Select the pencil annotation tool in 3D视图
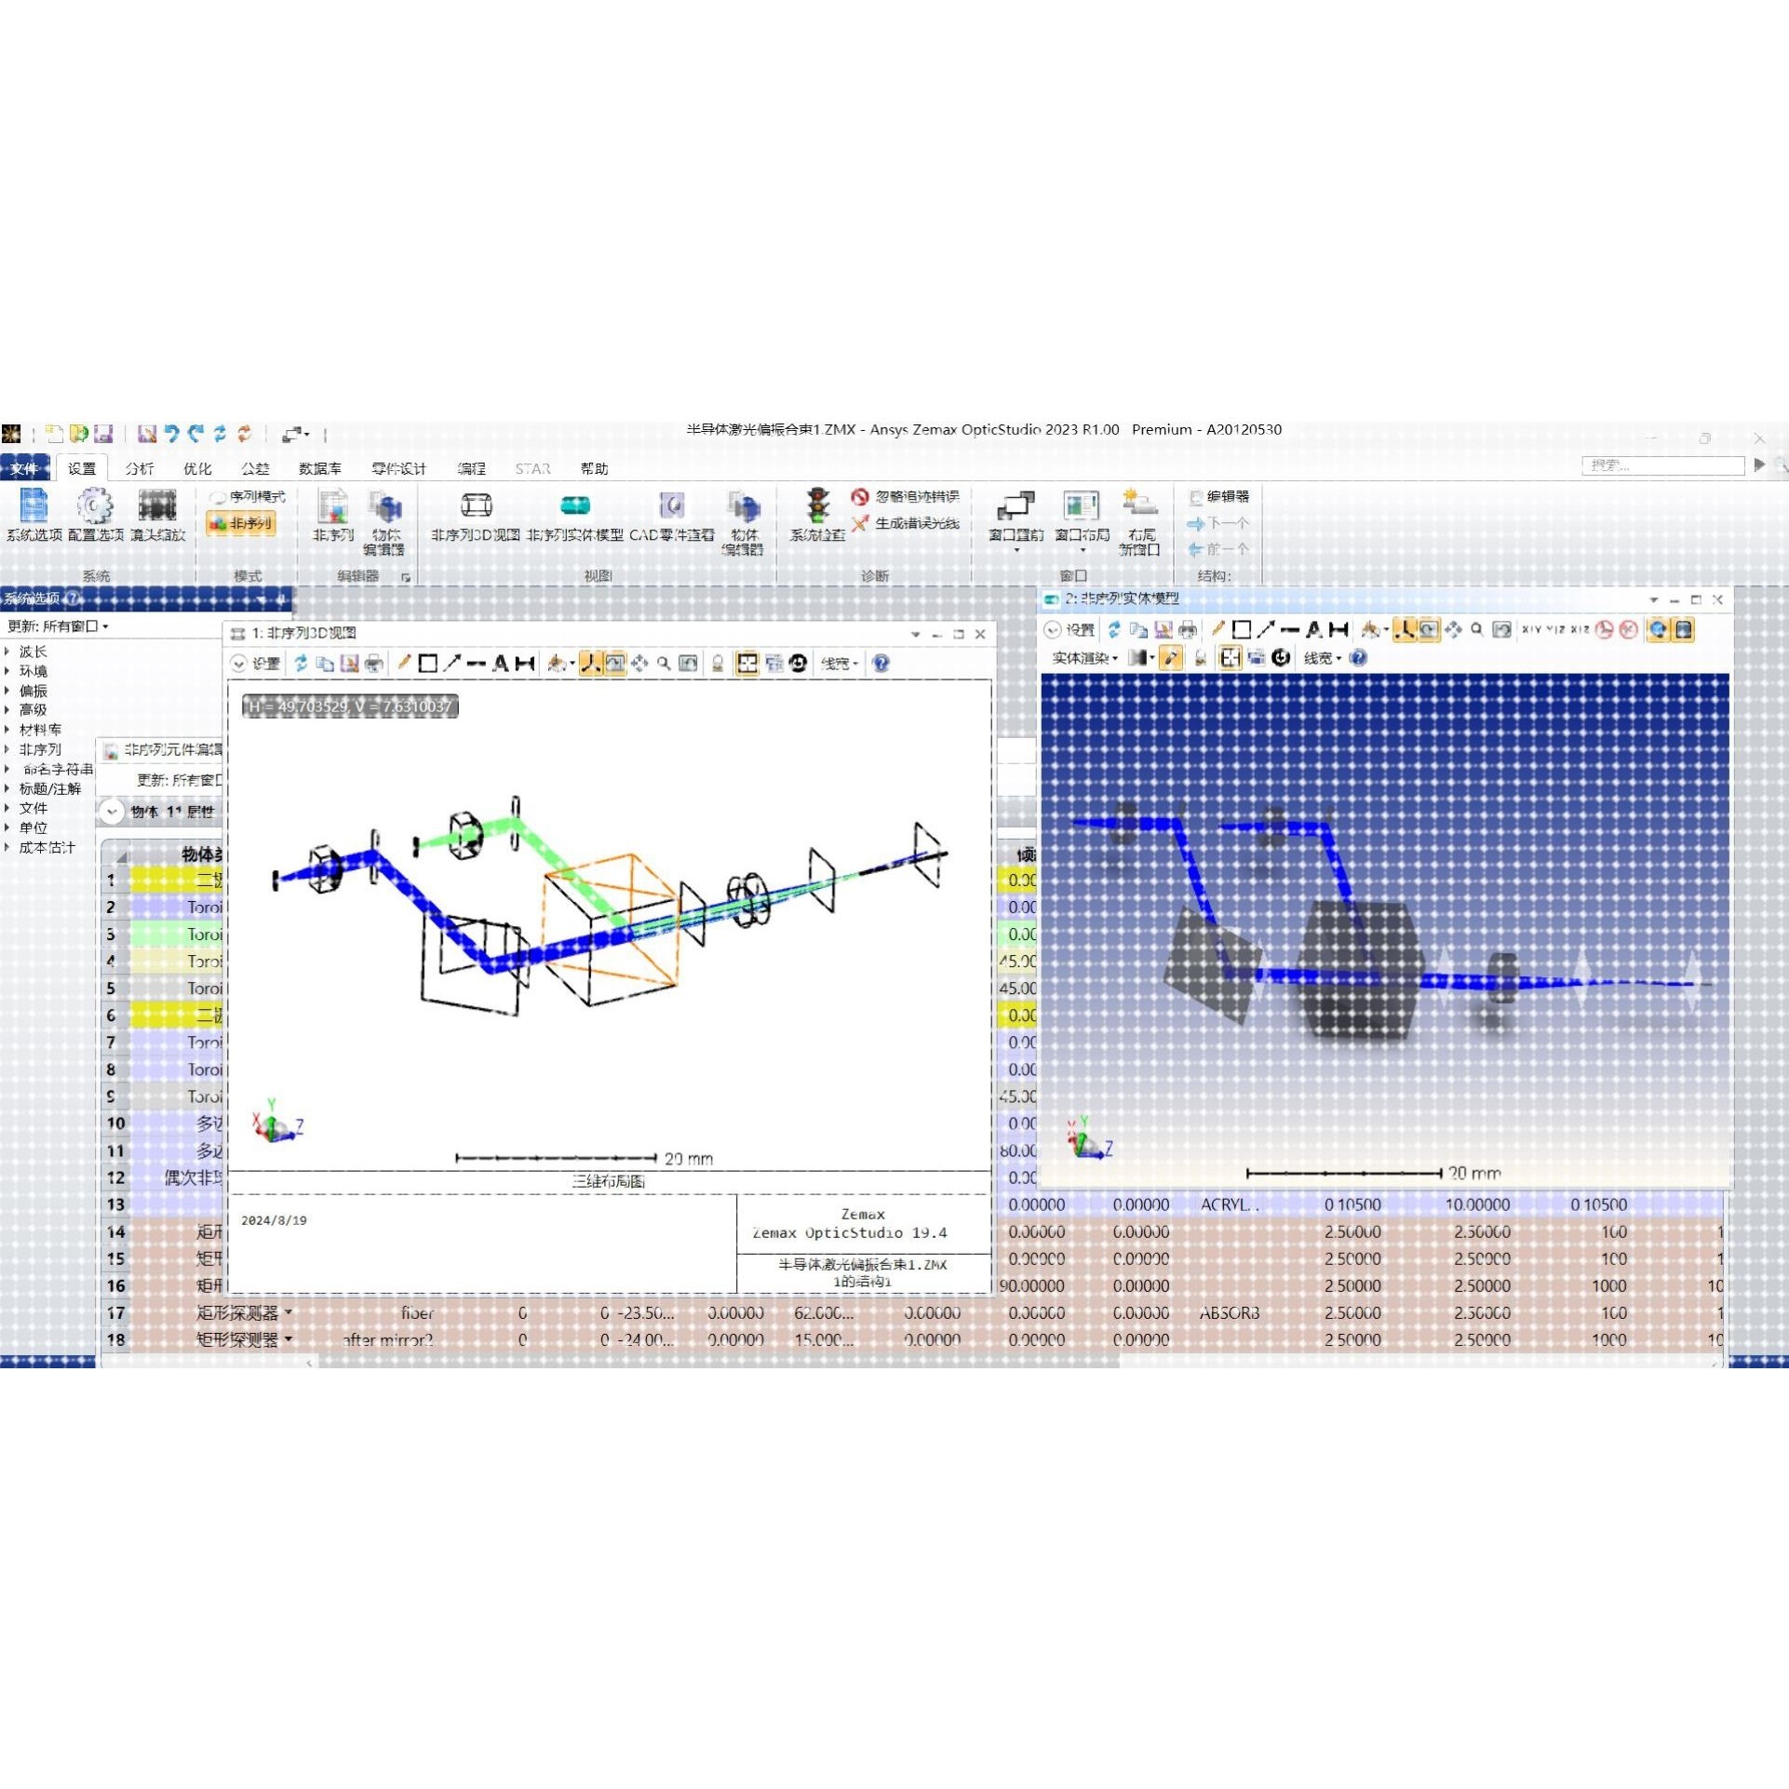Screen dimensions: 1789x1789 (404, 664)
